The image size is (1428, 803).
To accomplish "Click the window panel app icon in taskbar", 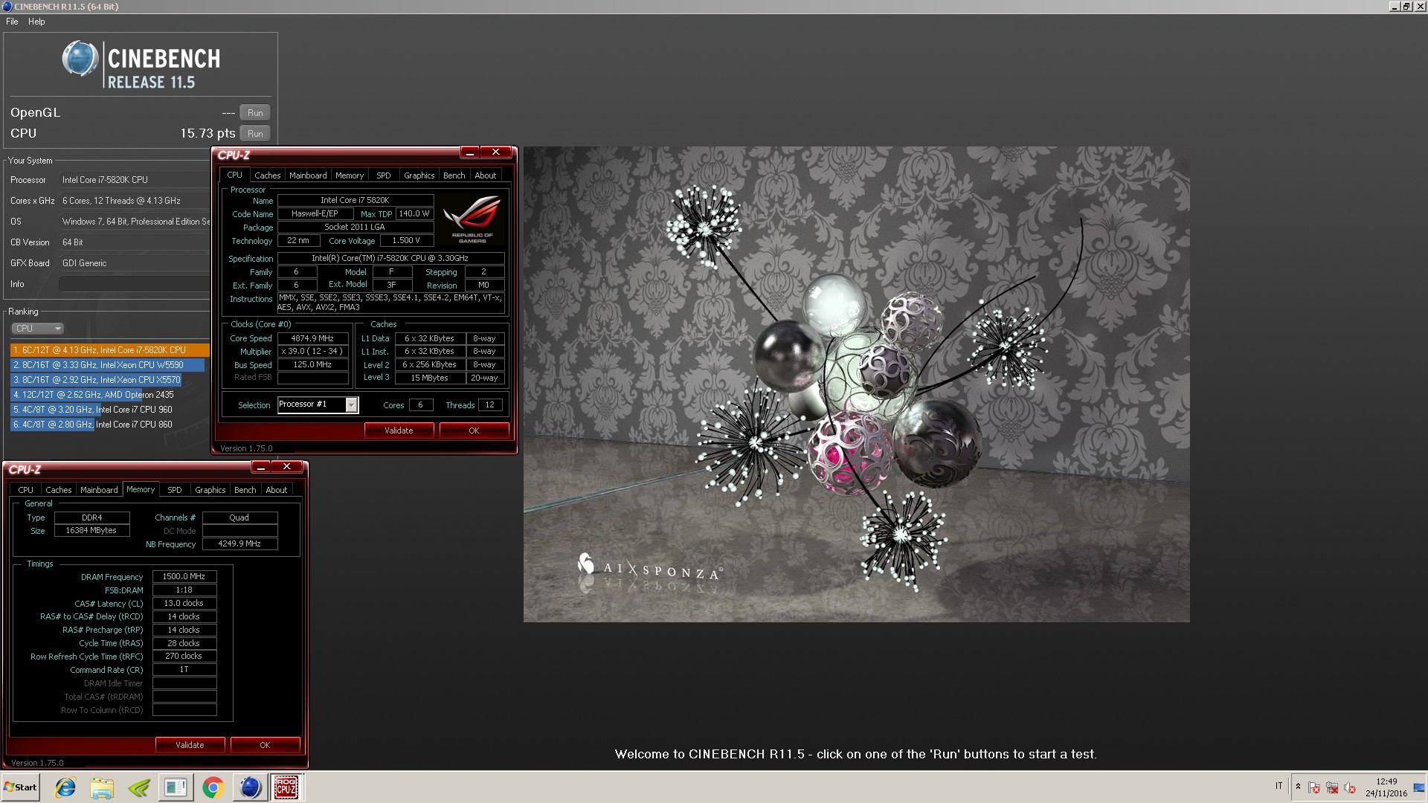I will pyautogui.click(x=176, y=787).
